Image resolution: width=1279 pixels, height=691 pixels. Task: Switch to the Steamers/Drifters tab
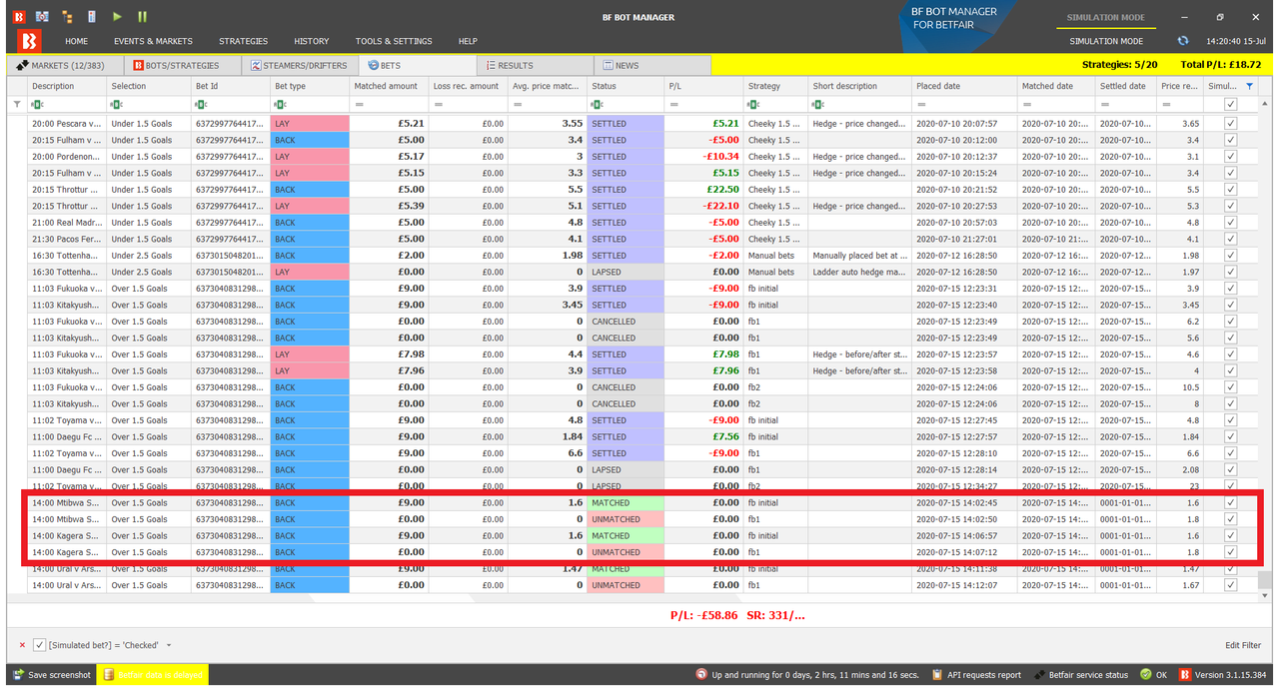pyautogui.click(x=302, y=65)
